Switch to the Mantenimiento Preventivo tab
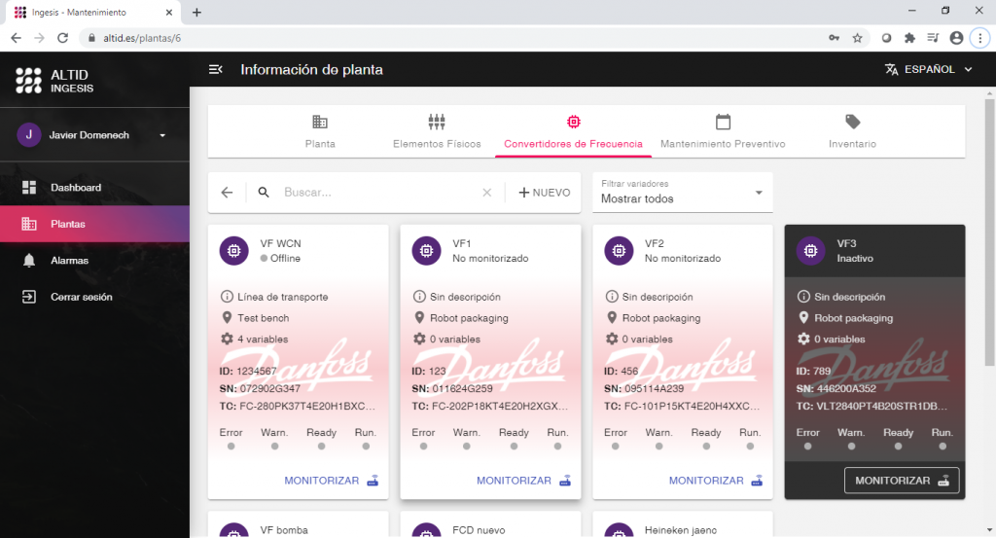The width and height of the screenshot is (996, 538). [723, 132]
